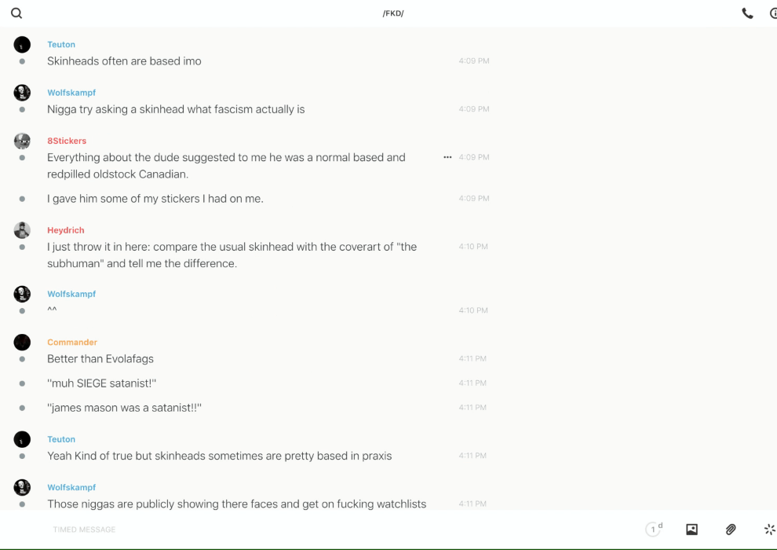This screenshot has height=550, width=777.
Task: Click the 4:10 PM timestamp on Heydrich's message
Action: 473,247
